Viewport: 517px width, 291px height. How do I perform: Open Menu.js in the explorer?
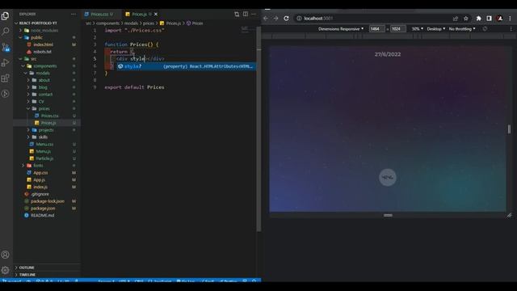click(x=43, y=151)
